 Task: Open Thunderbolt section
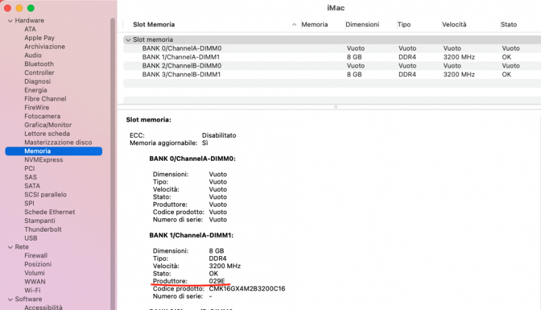point(43,230)
